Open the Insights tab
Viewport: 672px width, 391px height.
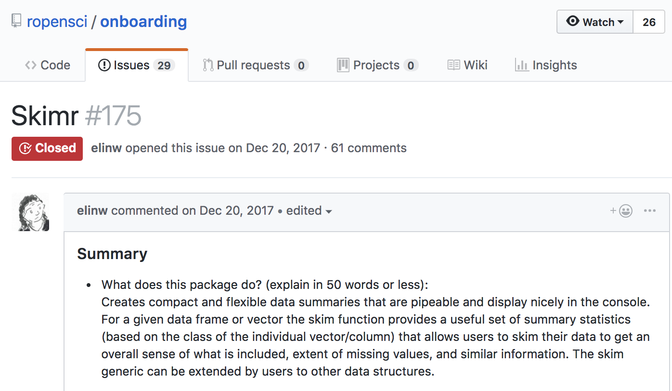[x=546, y=65]
